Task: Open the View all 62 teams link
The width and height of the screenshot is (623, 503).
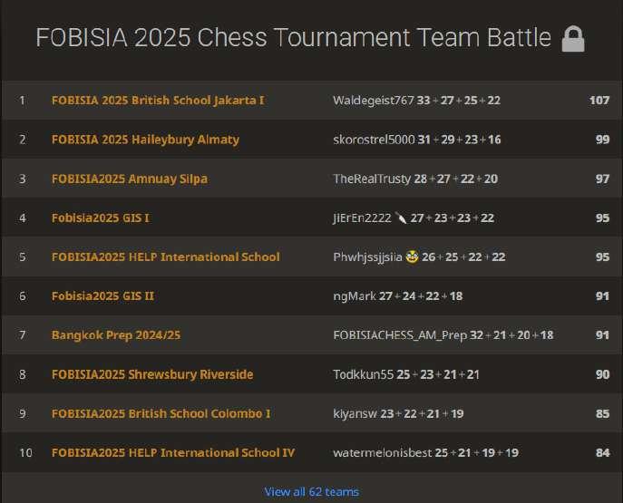Action: (311, 491)
